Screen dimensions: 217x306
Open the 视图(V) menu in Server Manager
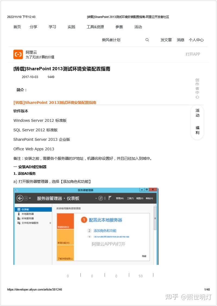tap(140, 198)
